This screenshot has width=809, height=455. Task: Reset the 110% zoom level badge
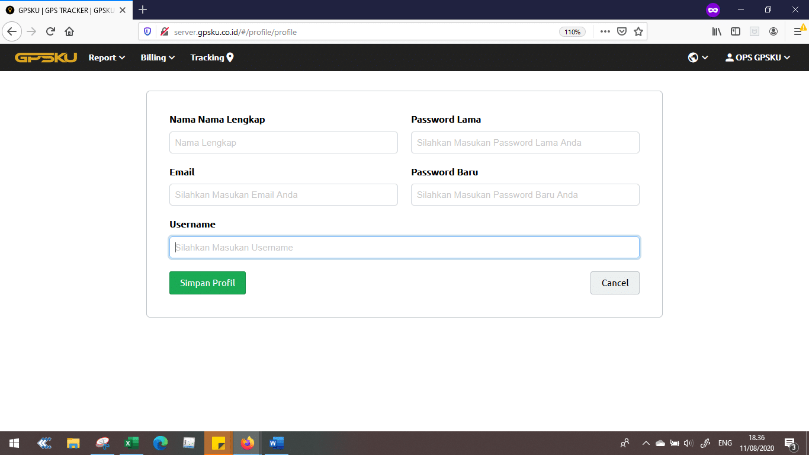pos(572,32)
